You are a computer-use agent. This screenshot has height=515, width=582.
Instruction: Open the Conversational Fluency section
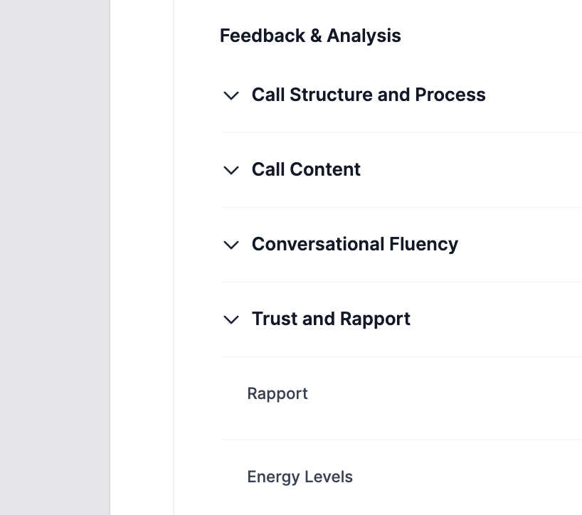(x=355, y=244)
